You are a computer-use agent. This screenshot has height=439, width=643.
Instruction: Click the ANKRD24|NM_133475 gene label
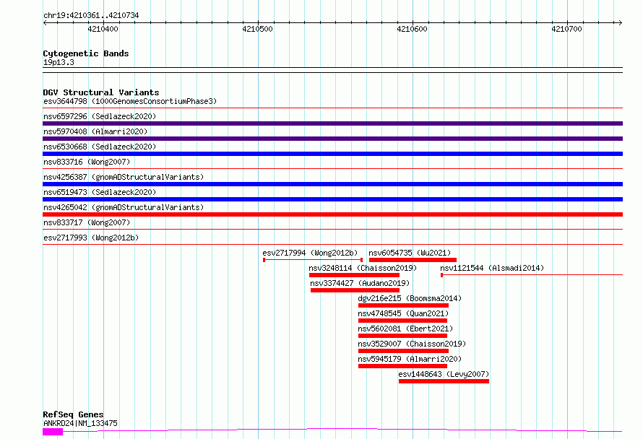(80, 423)
